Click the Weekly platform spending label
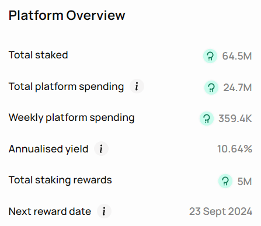261x226 pixels. click(72, 118)
